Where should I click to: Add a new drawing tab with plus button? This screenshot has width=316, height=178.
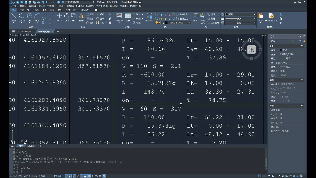(58, 31)
